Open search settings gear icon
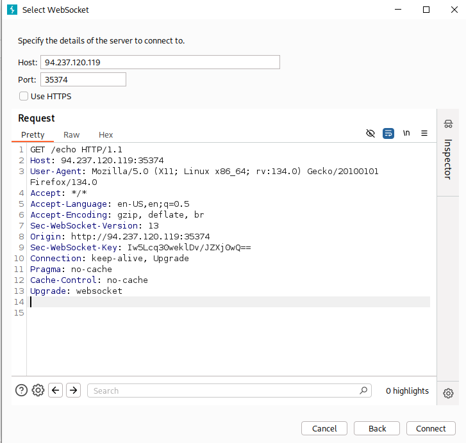This screenshot has width=466, height=443. (x=38, y=391)
